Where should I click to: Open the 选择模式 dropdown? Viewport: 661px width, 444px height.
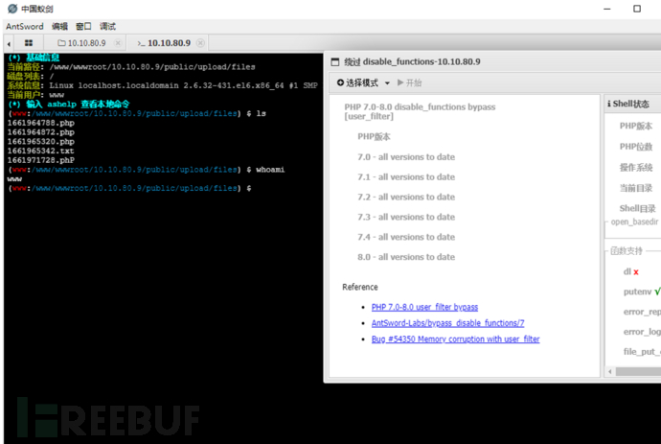(x=363, y=82)
